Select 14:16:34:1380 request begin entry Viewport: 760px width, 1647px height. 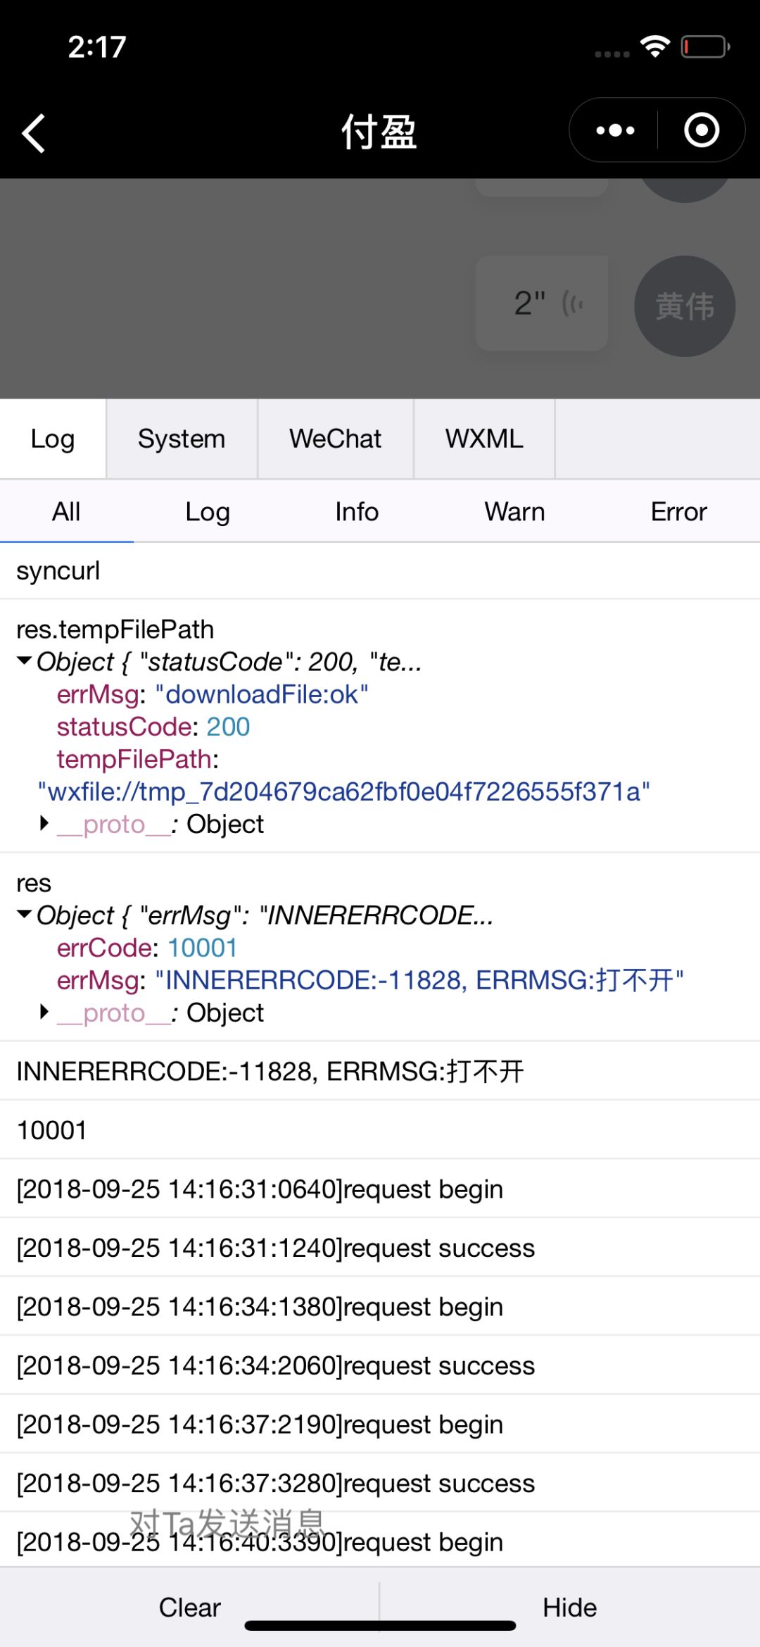[x=380, y=1307]
